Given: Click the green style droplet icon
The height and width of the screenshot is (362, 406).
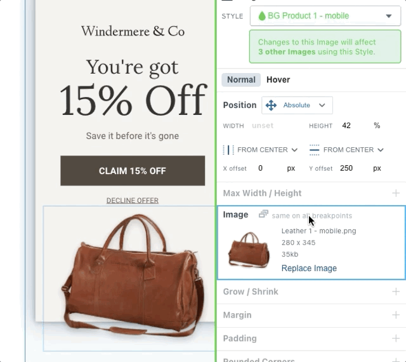Looking at the screenshot, I should pyautogui.click(x=262, y=16).
